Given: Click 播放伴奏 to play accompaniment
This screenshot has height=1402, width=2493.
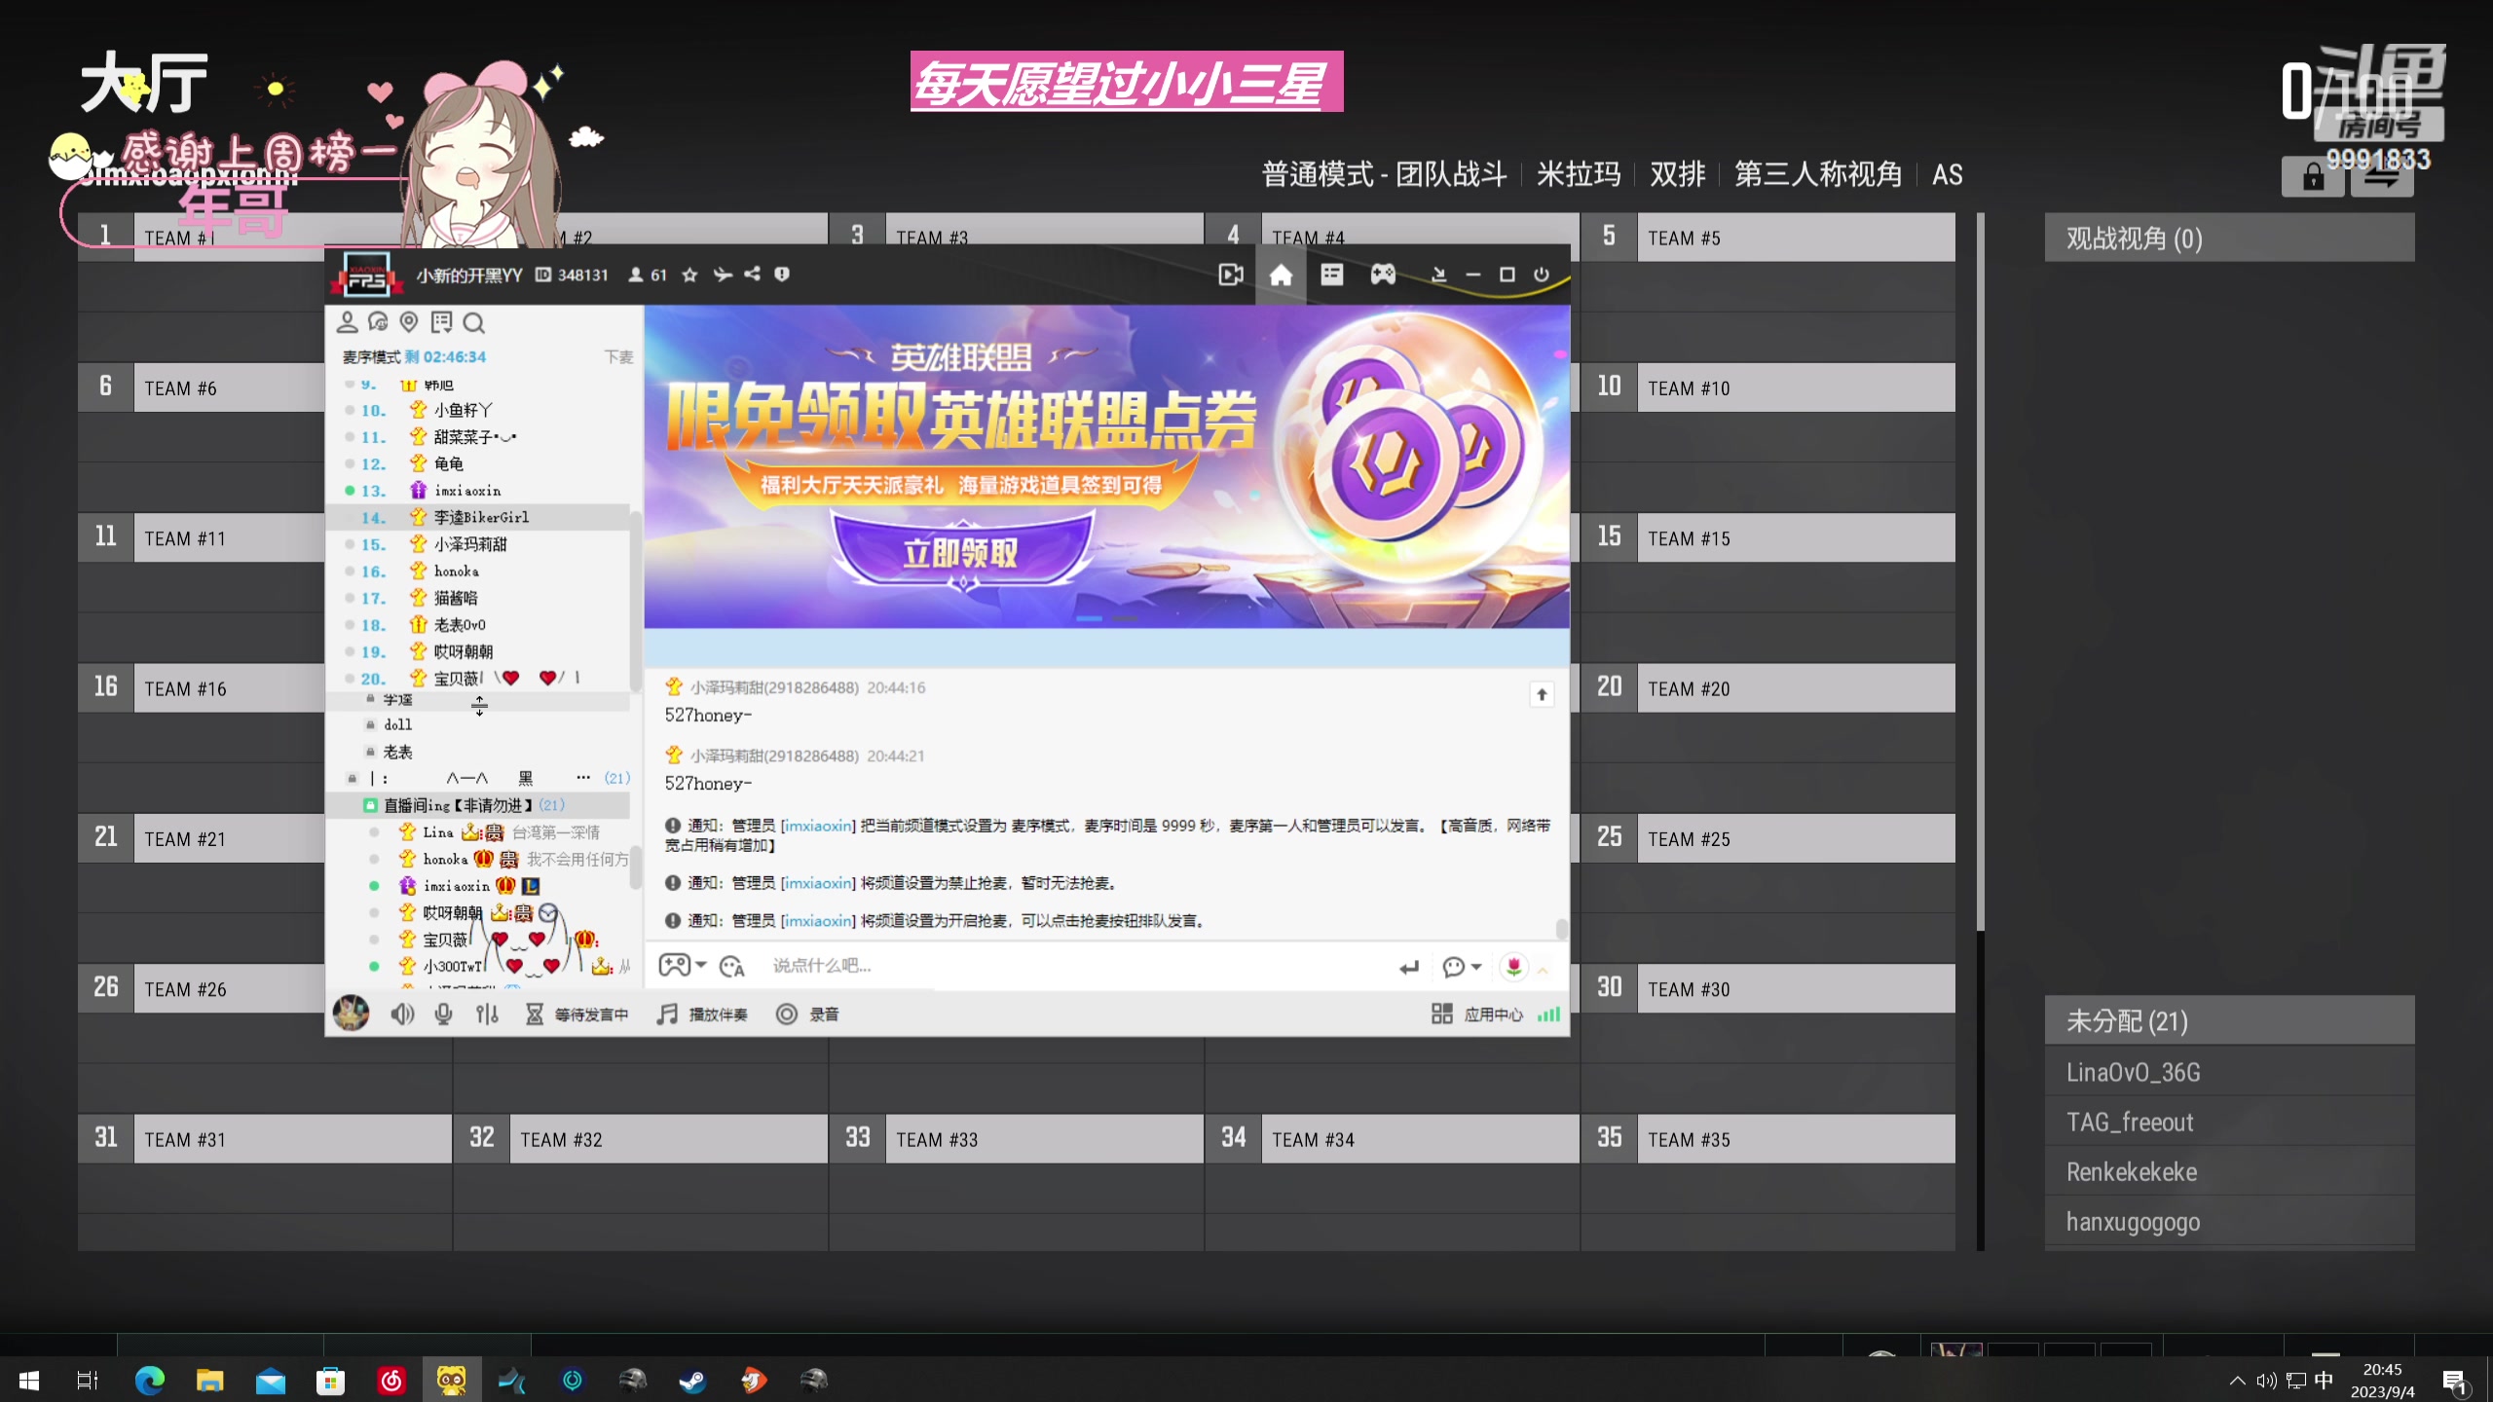Looking at the screenshot, I should (702, 1015).
